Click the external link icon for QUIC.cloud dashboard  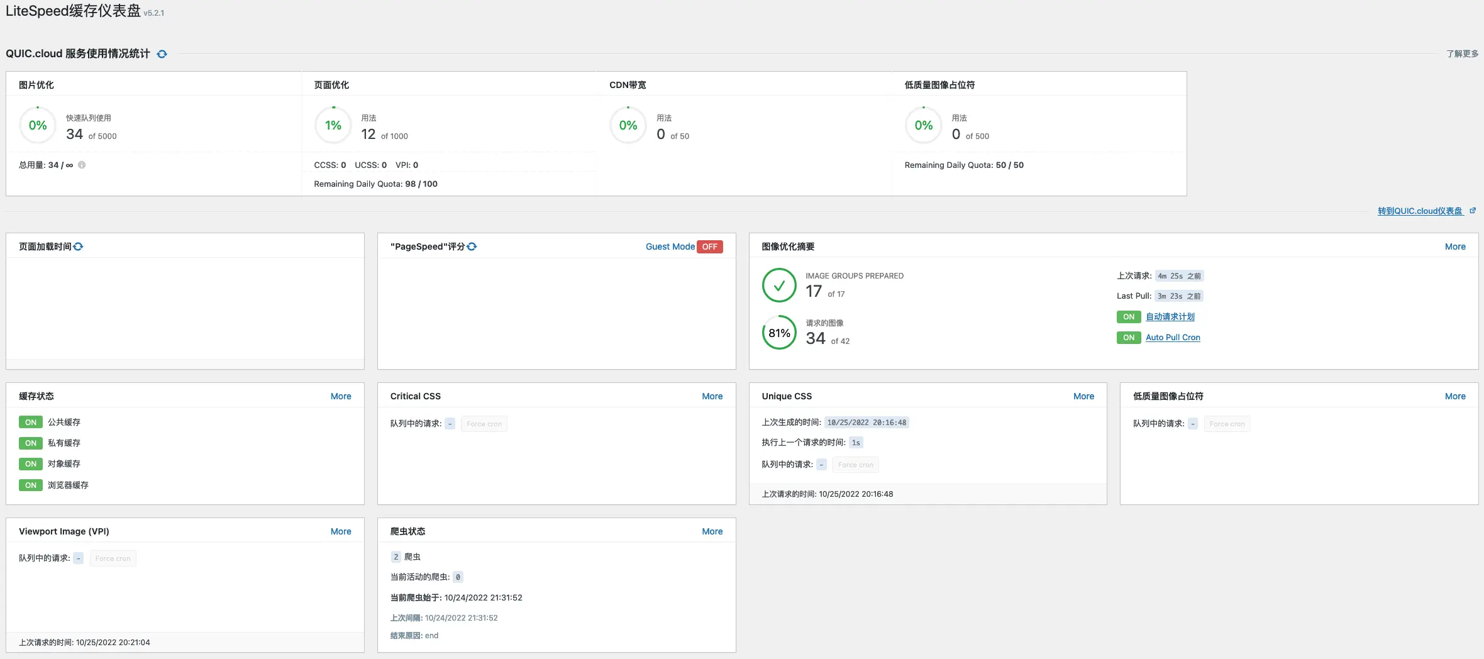1472,211
